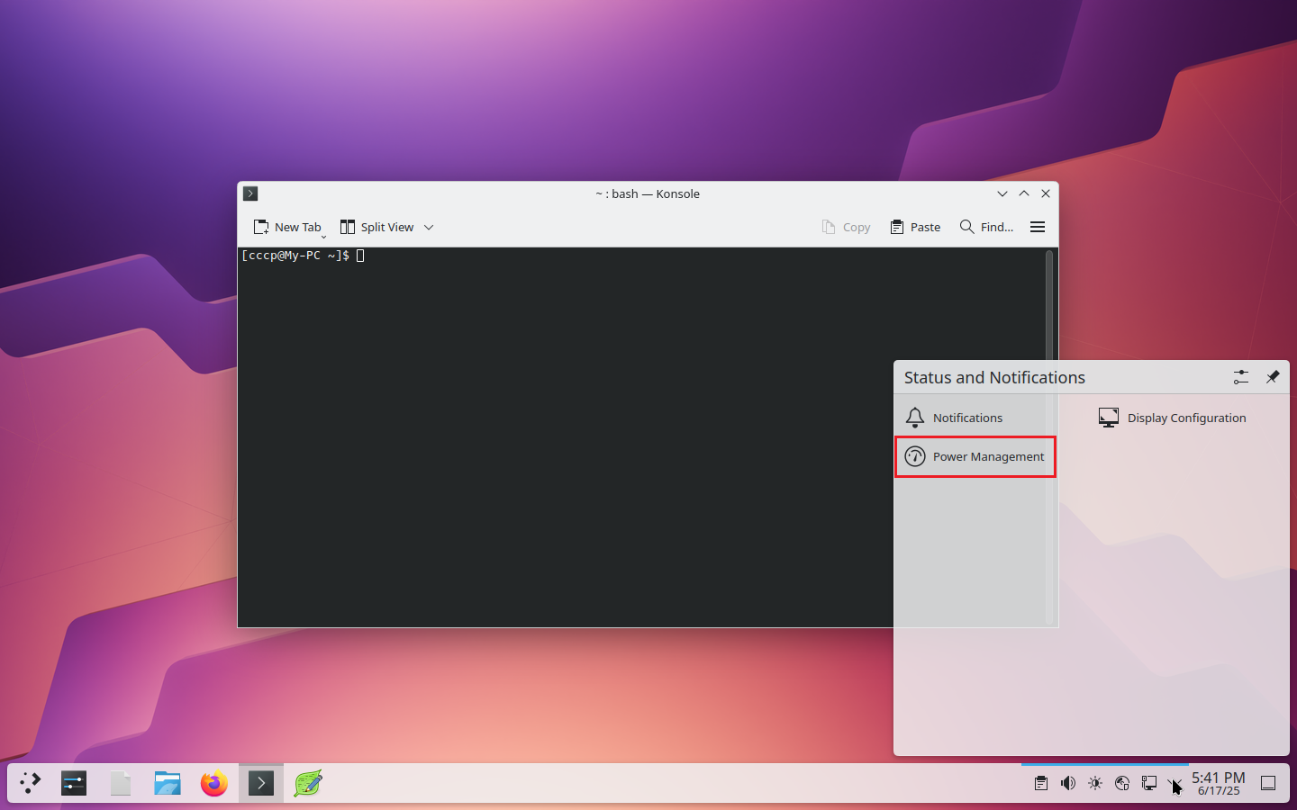The width and height of the screenshot is (1297, 810).
Task: Configure system tray via the sliders icon
Action: [x=1241, y=377]
